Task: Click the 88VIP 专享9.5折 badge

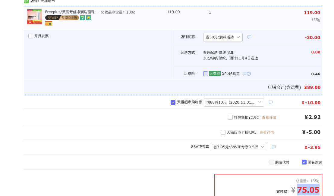Action: (x=62, y=18)
